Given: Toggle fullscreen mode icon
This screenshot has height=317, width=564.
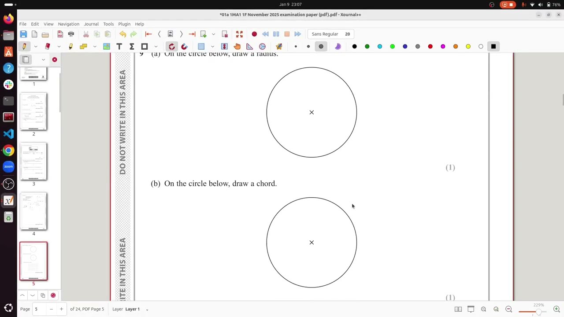Looking at the screenshot, I should point(239,34).
